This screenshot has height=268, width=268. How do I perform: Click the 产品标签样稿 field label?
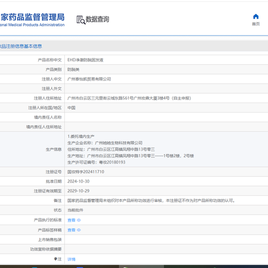click(49, 230)
